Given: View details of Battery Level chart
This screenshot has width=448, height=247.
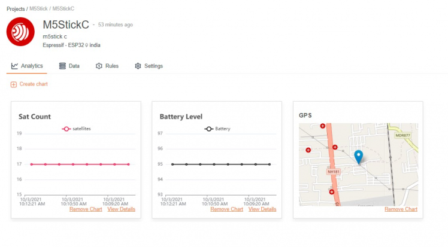Looking at the screenshot, I should [262, 209].
